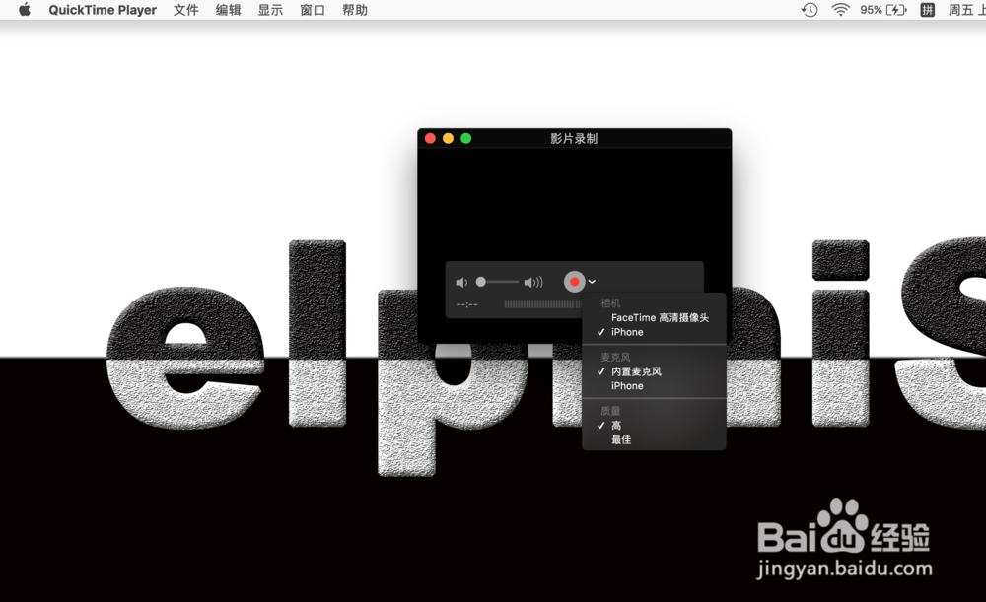Adjust the volume slider knob
This screenshot has height=602, width=986.
(x=481, y=282)
